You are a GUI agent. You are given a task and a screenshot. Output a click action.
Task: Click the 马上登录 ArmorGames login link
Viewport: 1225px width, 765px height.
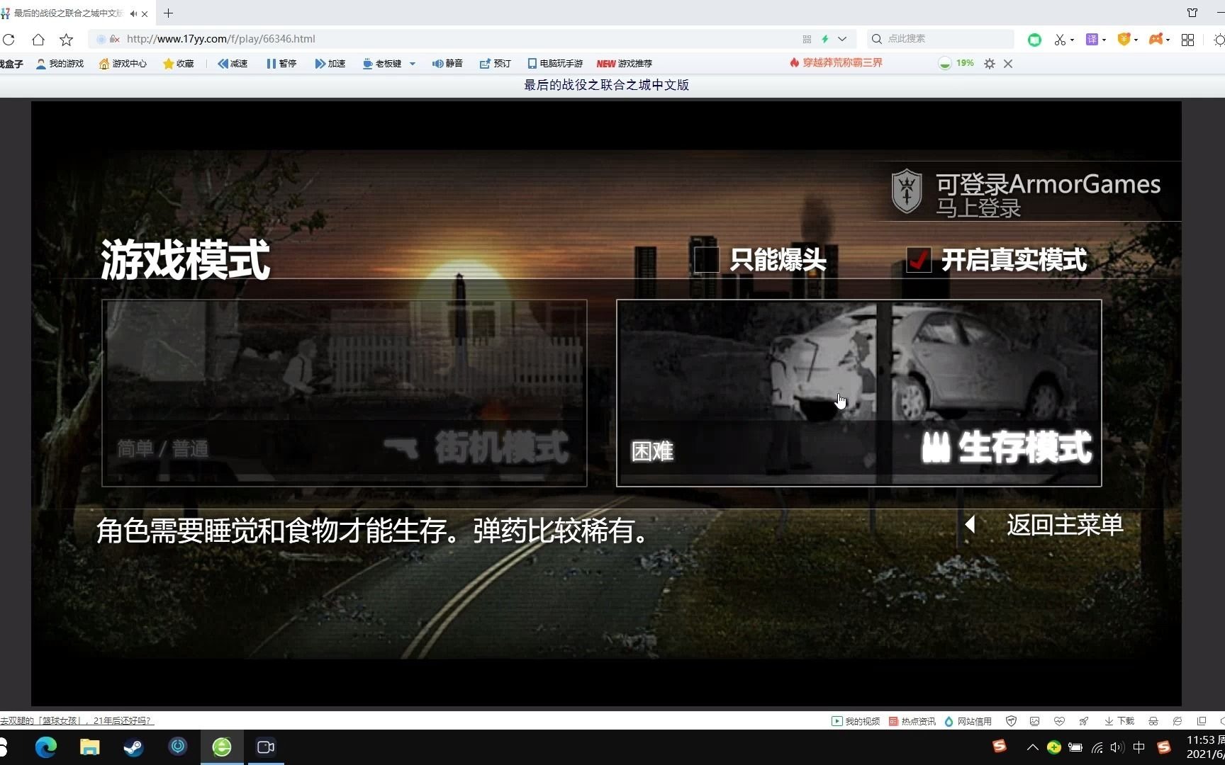pos(978,208)
